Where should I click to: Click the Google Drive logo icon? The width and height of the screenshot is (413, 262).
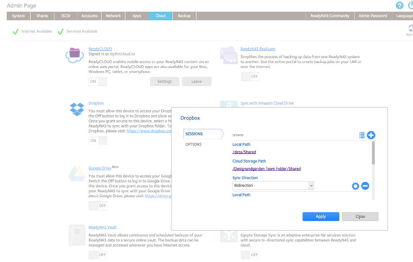point(77,174)
